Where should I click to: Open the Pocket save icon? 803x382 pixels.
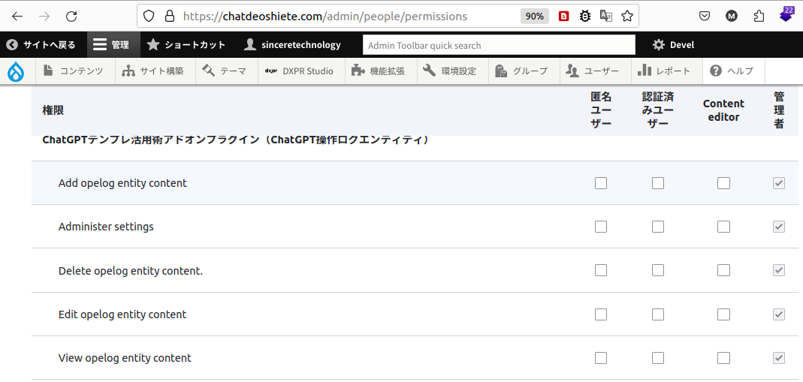point(705,17)
